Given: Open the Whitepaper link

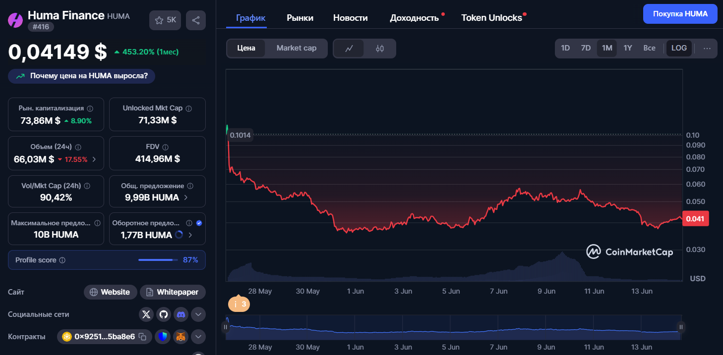Looking at the screenshot, I should tap(173, 292).
